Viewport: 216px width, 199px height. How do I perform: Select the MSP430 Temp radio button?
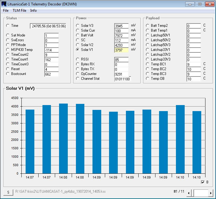coord(8,50)
